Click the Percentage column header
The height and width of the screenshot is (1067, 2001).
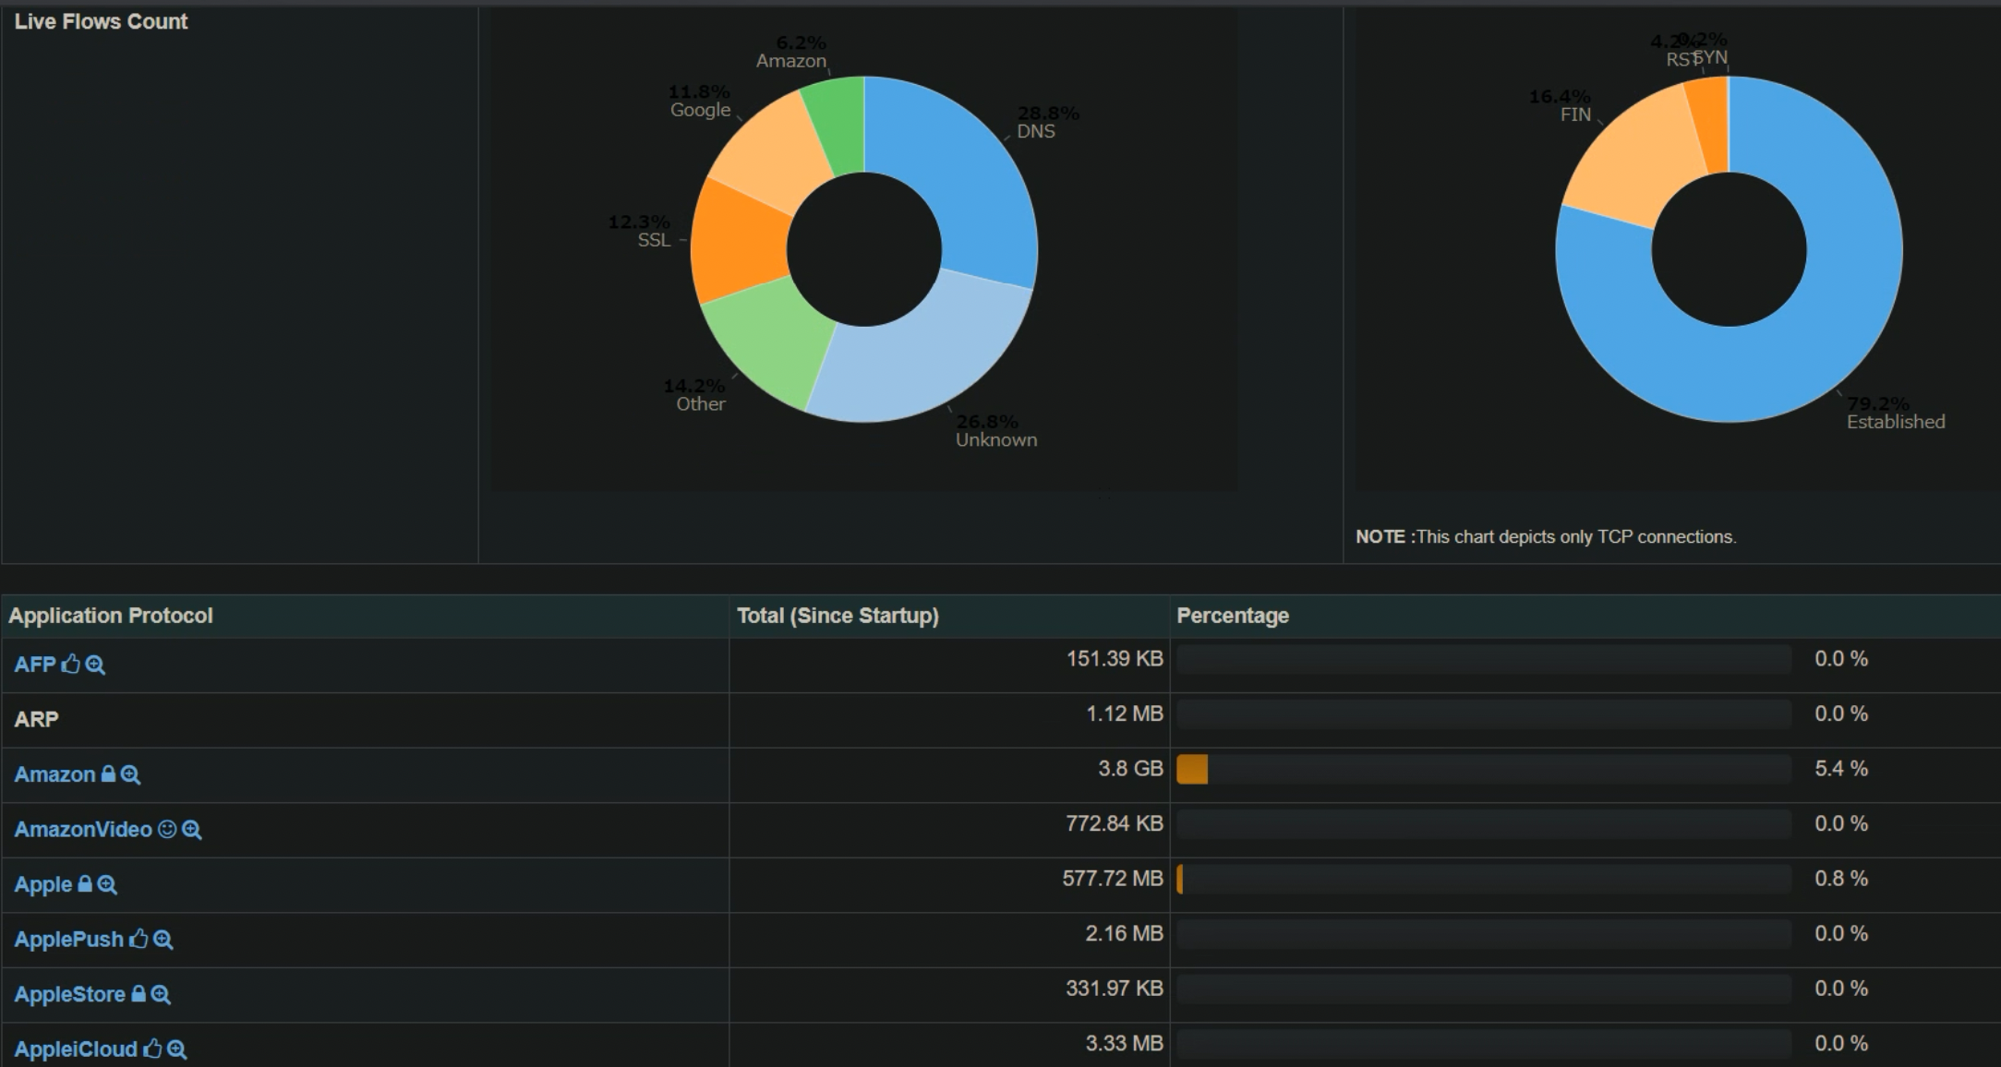point(1233,616)
